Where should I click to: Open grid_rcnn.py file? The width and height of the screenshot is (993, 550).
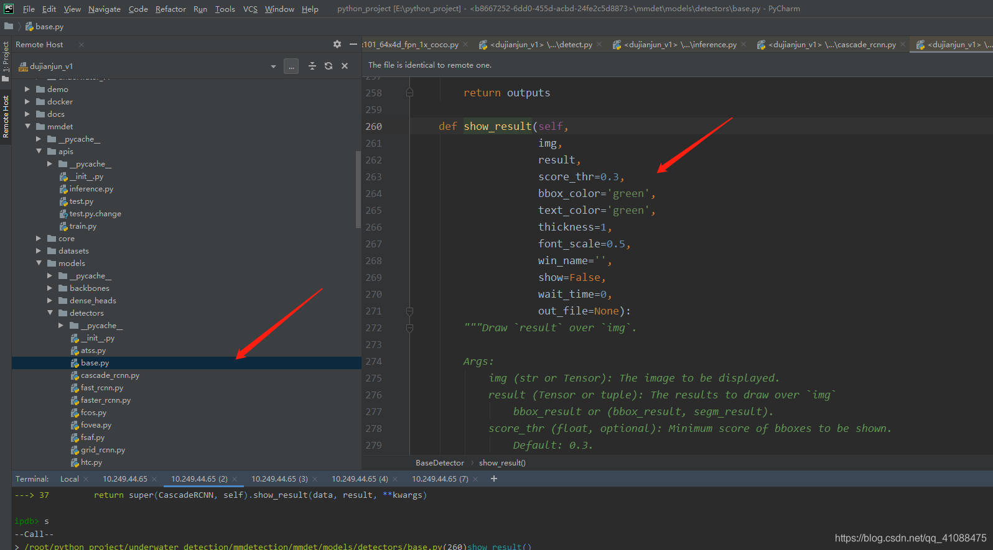point(103,450)
